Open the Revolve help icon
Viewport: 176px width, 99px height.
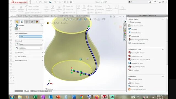[x=42, y=26]
